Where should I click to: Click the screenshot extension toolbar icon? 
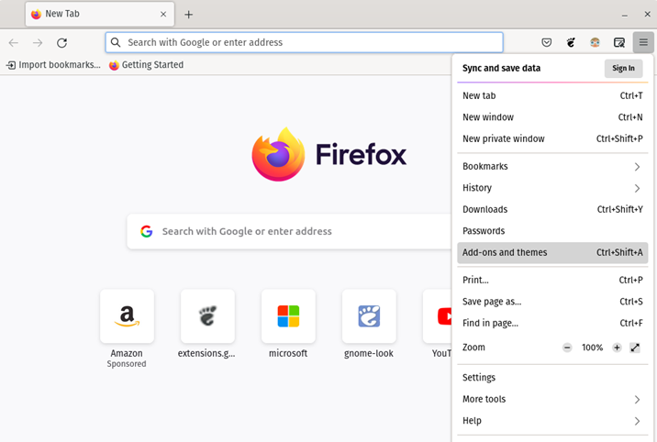[x=619, y=42]
